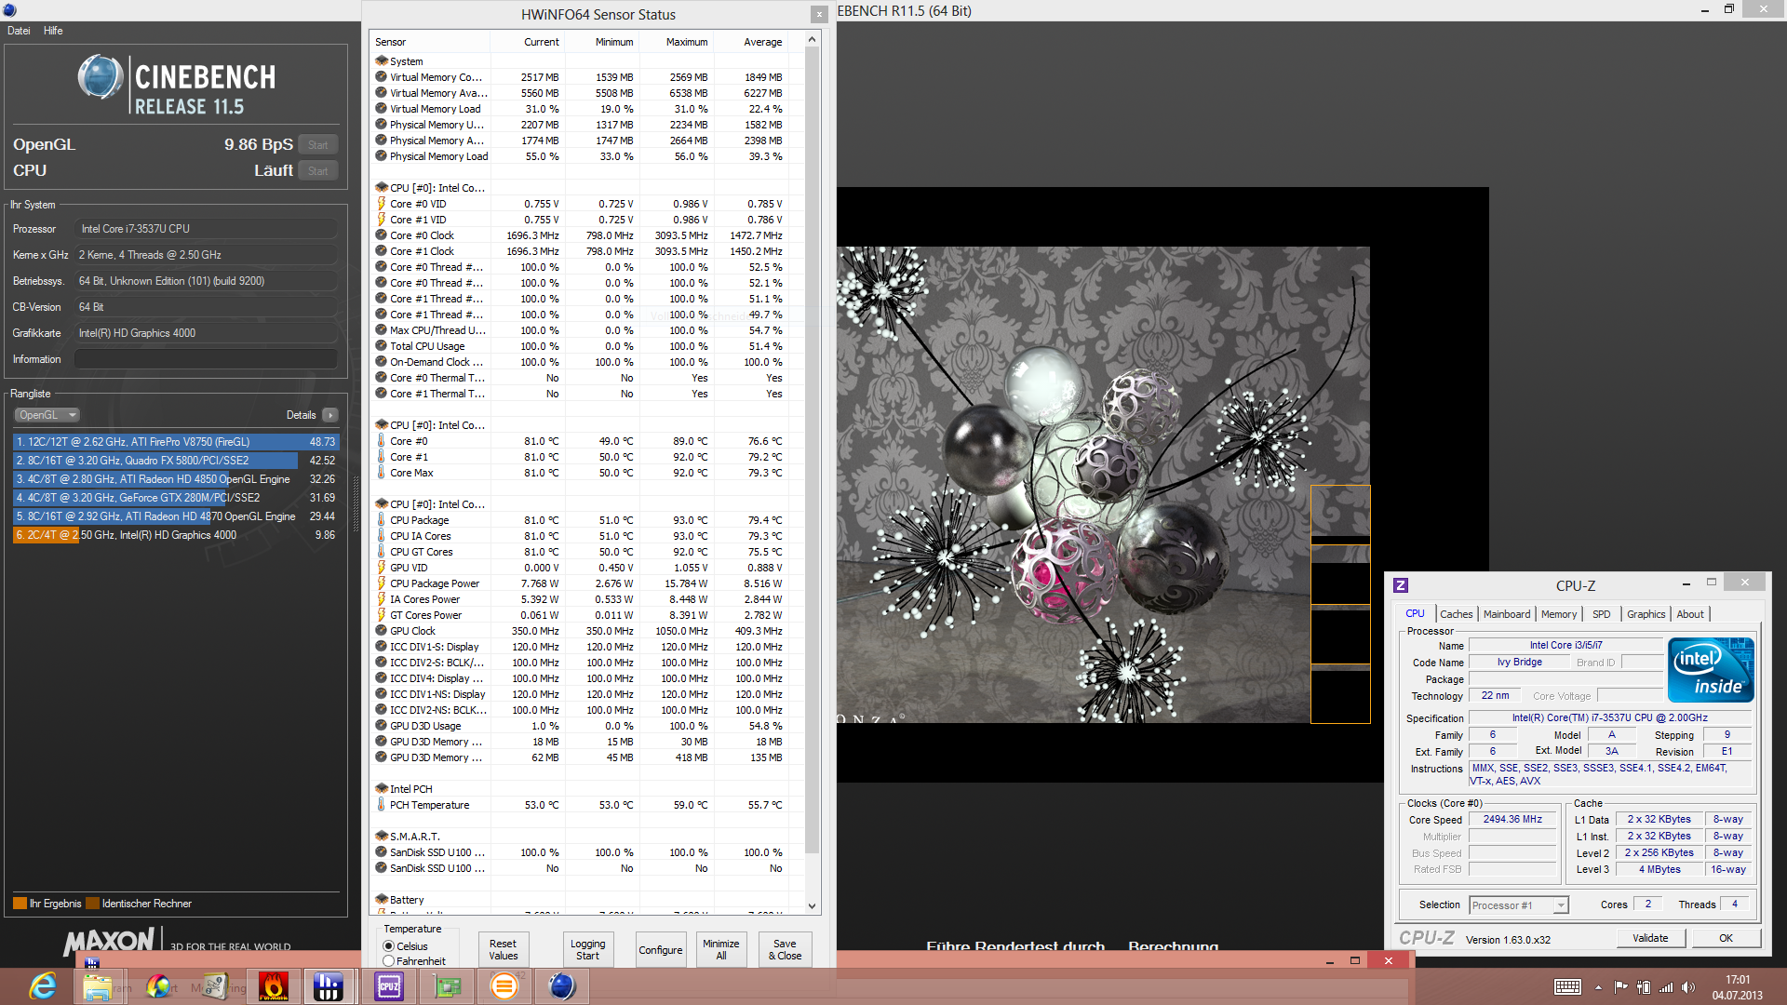1787x1005 pixels.
Task: Open the Graphics tab in CPU-Z
Action: (1646, 614)
